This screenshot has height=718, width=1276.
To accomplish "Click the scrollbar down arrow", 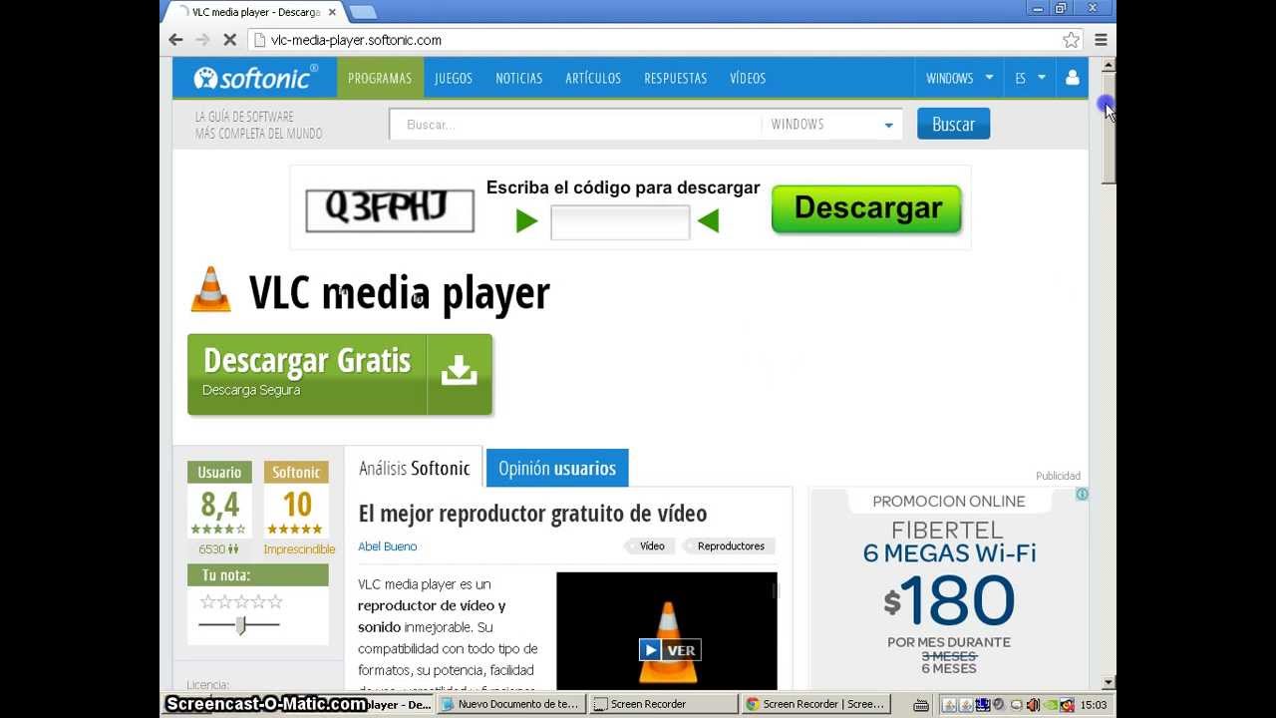I will click(1109, 683).
